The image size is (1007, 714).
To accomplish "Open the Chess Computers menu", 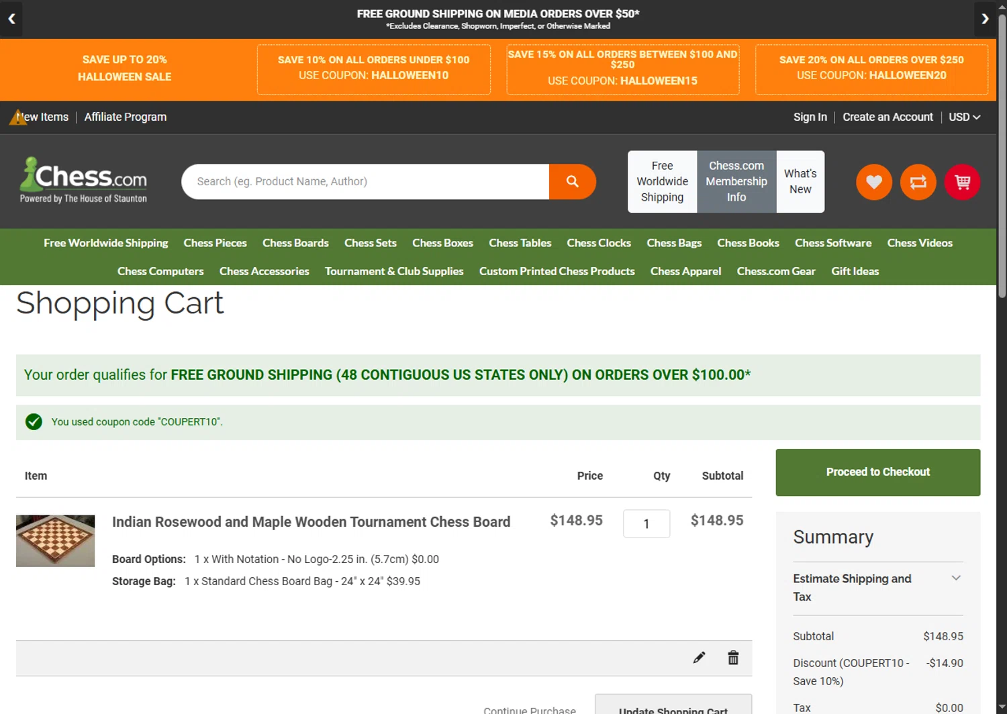I will pyautogui.click(x=160, y=271).
